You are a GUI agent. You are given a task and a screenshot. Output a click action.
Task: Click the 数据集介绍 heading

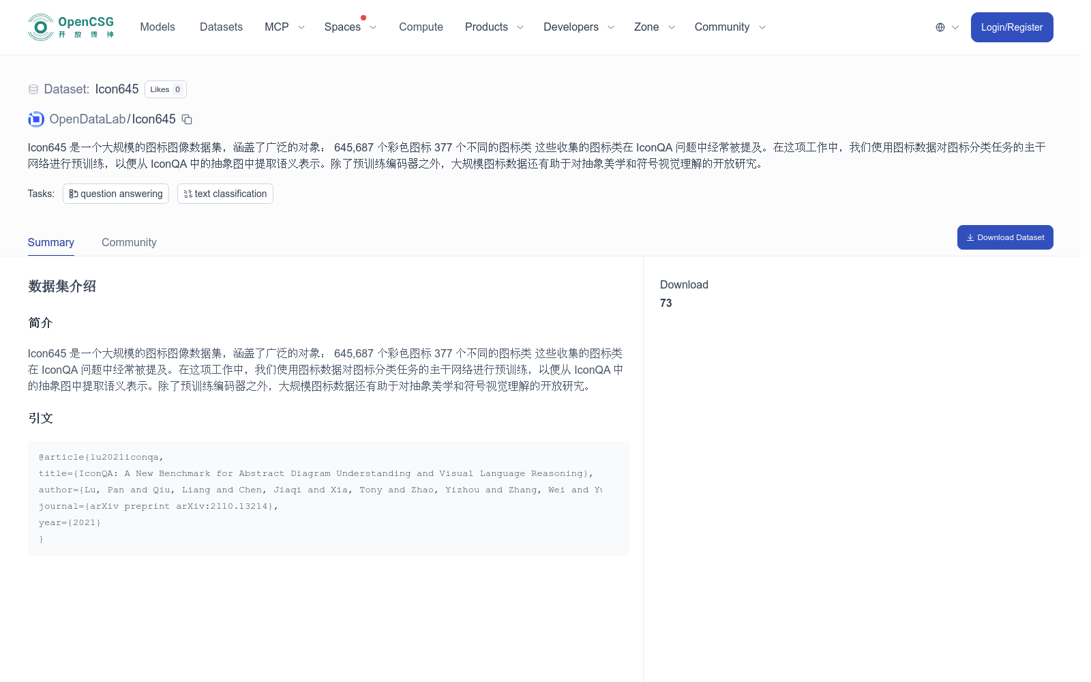coord(62,286)
